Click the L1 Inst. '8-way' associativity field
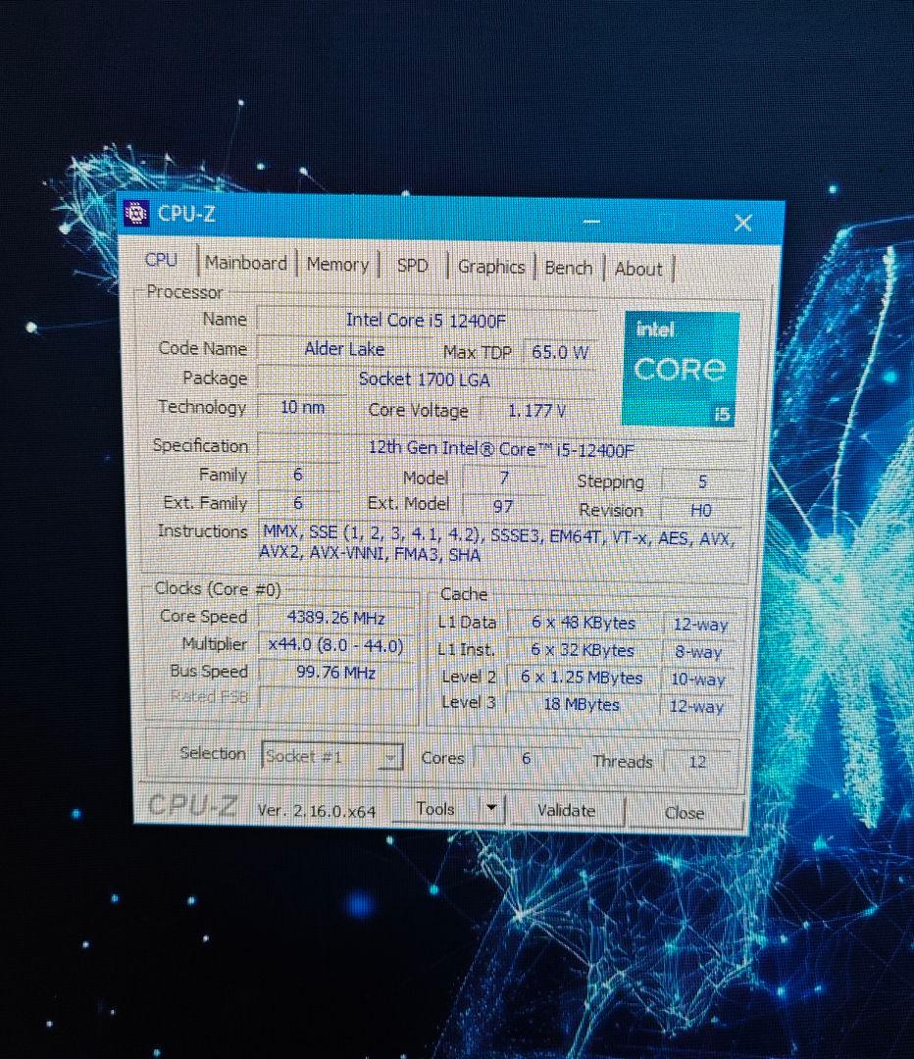This screenshot has width=914, height=1059. (698, 652)
